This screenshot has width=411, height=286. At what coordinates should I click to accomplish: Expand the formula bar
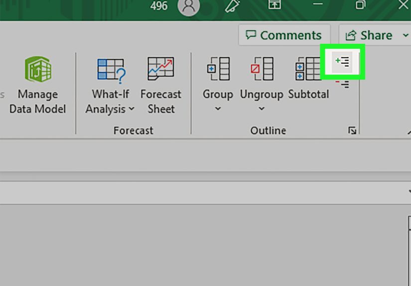[410, 191]
